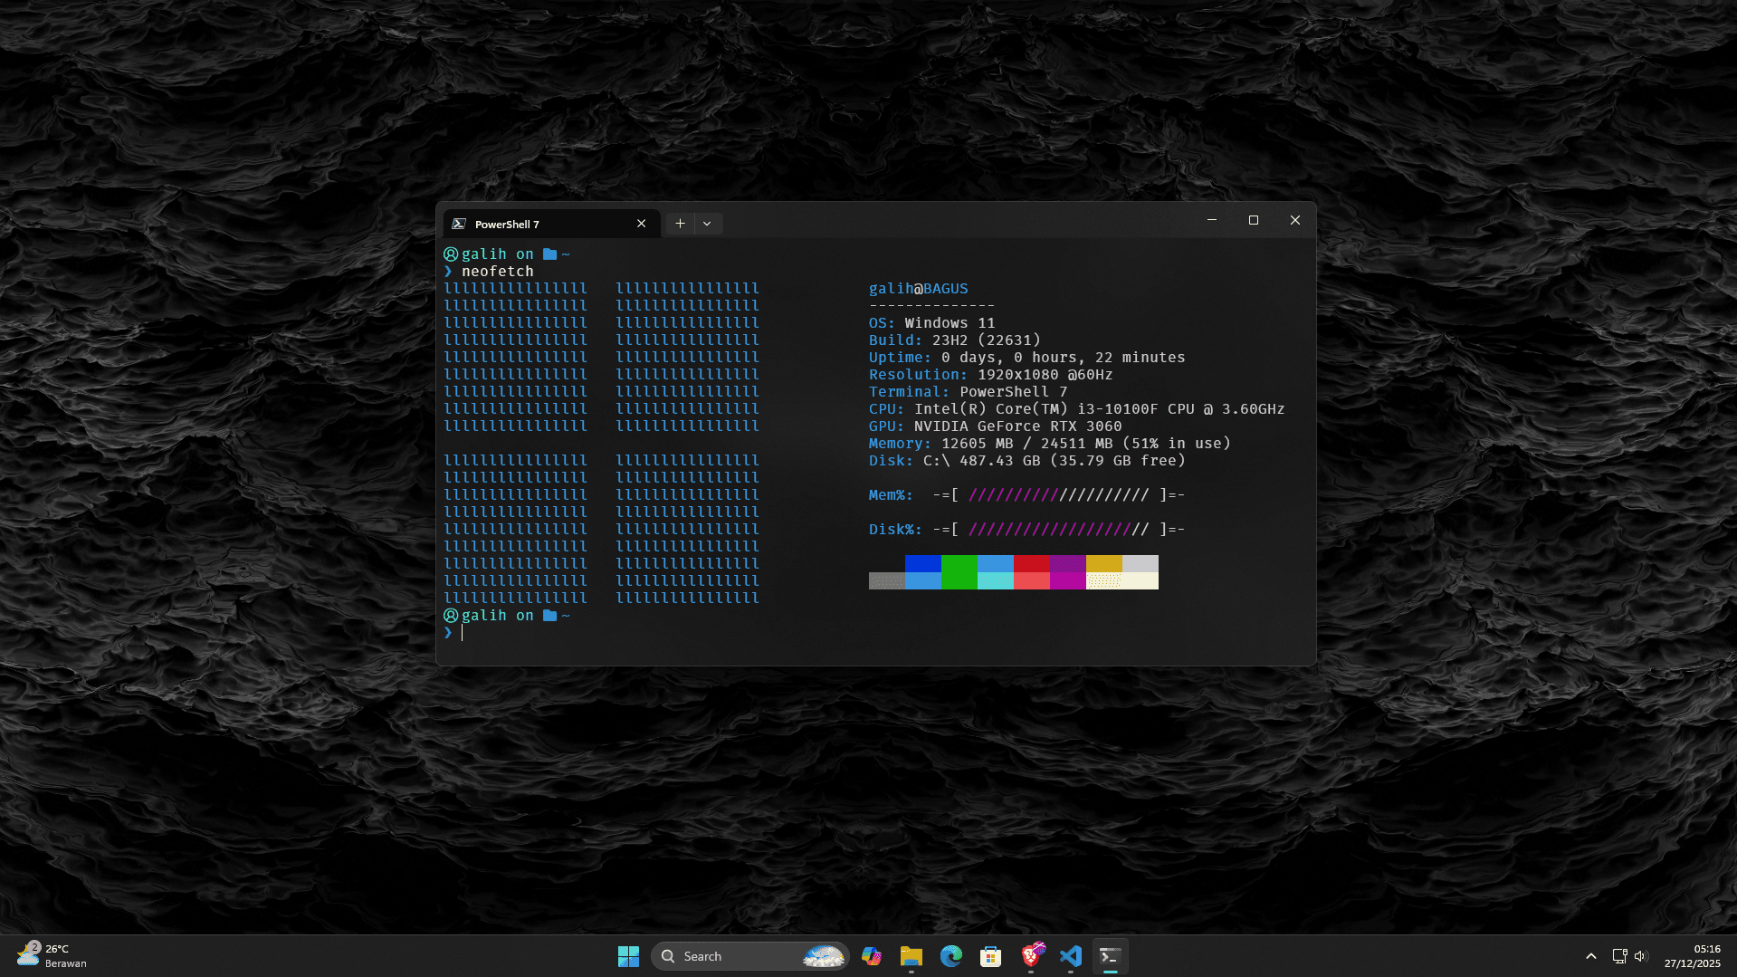Open Microsoft Edge from the taskbar
The width and height of the screenshot is (1737, 977).
tap(950, 956)
